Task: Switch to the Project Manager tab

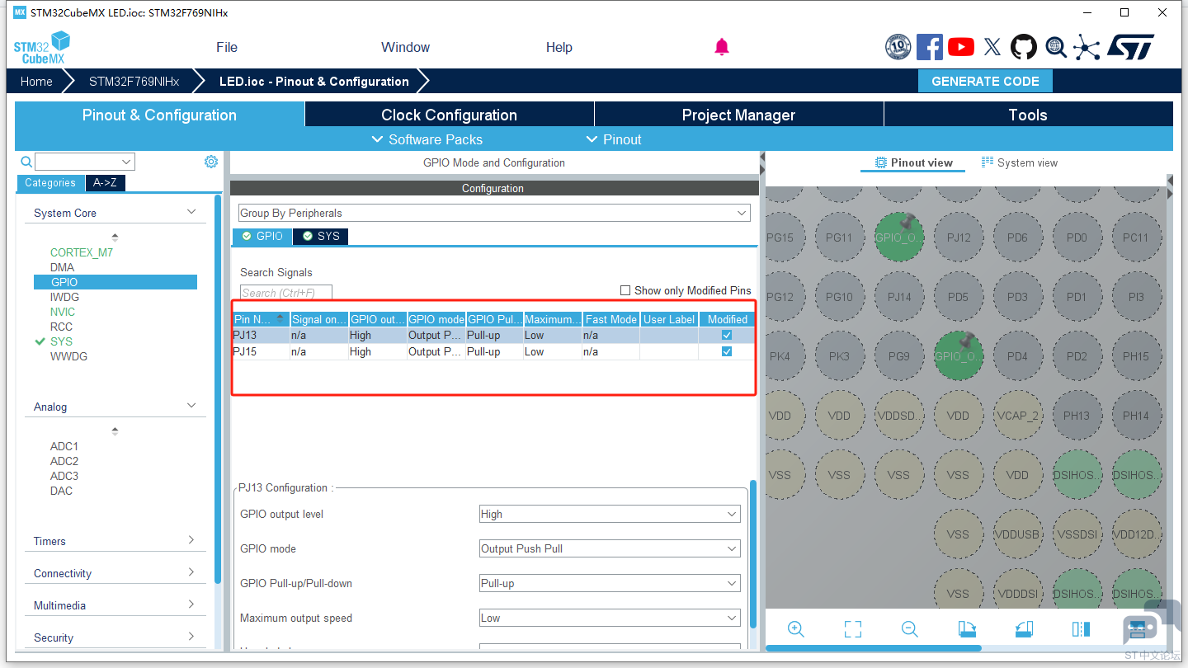Action: pos(738,115)
